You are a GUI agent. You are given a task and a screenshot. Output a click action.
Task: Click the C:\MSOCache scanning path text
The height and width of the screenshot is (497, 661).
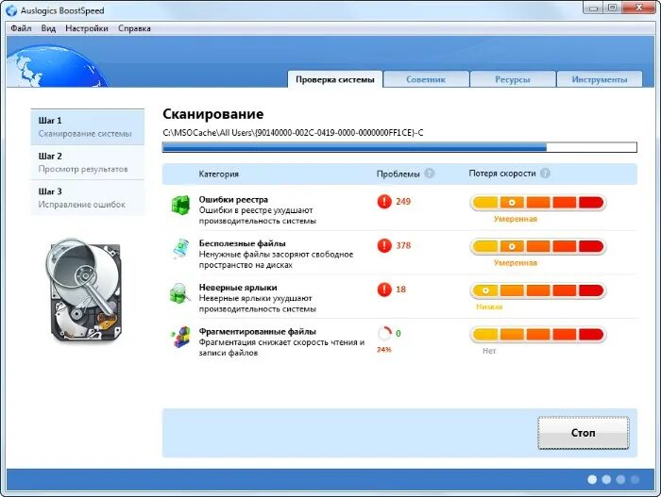tap(293, 133)
